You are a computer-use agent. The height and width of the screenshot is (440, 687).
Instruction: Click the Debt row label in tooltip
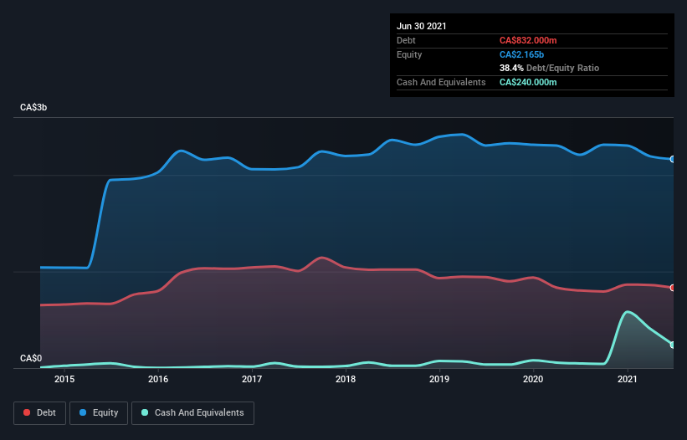406,40
